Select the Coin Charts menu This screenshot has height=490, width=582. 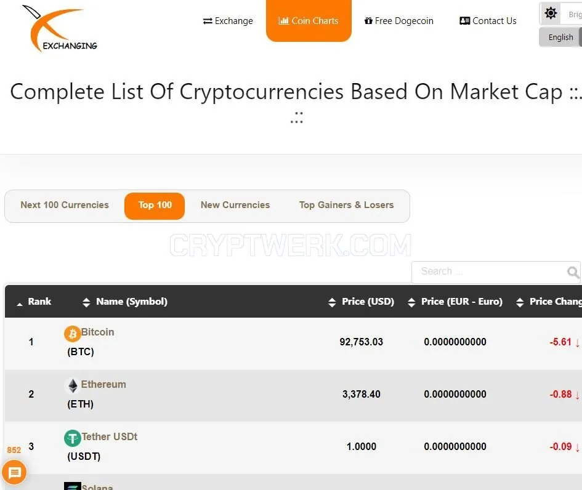click(x=309, y=21)
